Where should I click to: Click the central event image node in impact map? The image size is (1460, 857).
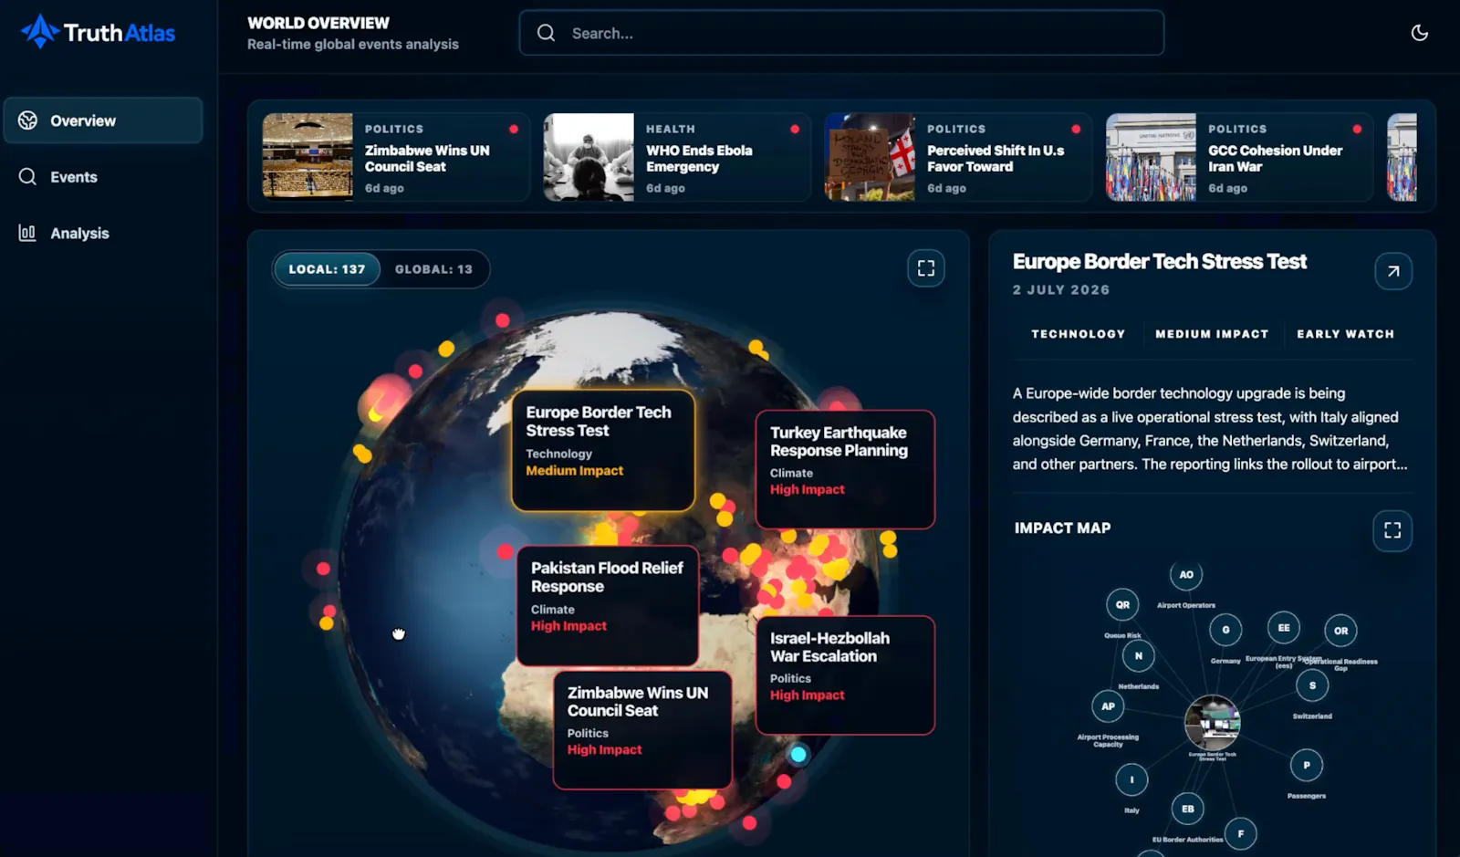pos(1212,723)
